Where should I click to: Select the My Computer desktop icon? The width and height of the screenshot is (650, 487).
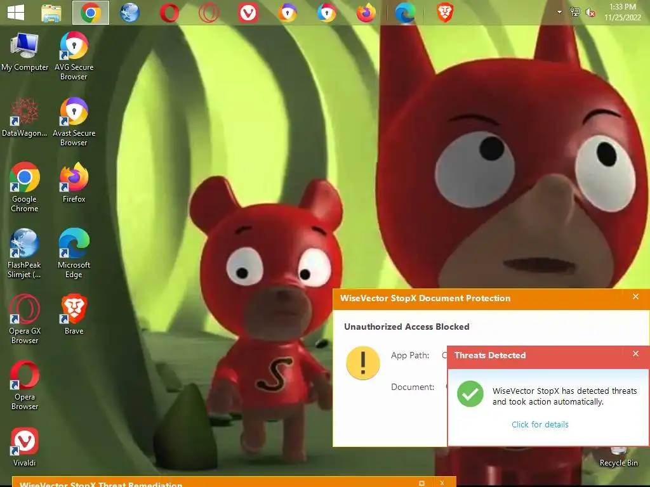pos(25,52)
